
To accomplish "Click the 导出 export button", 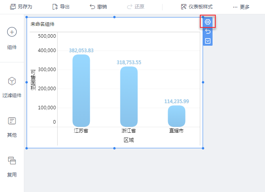I will pyautogui.click(x=61, y=7).
